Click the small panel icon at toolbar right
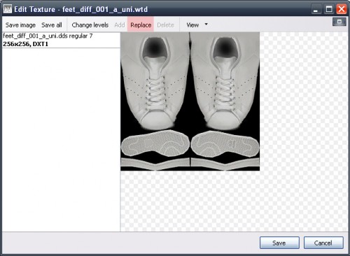 click(339, 22)
